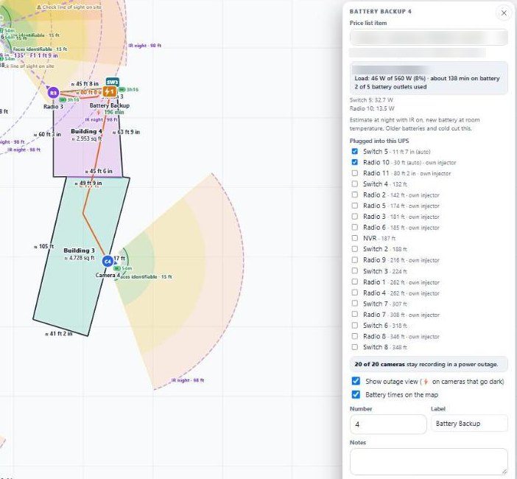Check Radio 11 to plug into UPS

point(354,173)
